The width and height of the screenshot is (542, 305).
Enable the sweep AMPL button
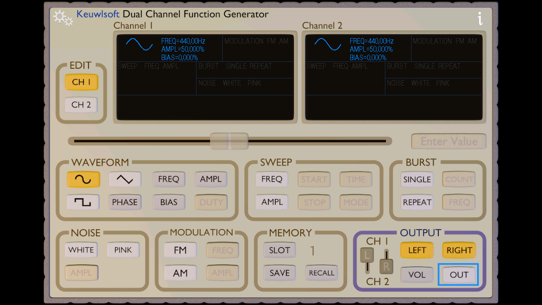tap(272, 202)
